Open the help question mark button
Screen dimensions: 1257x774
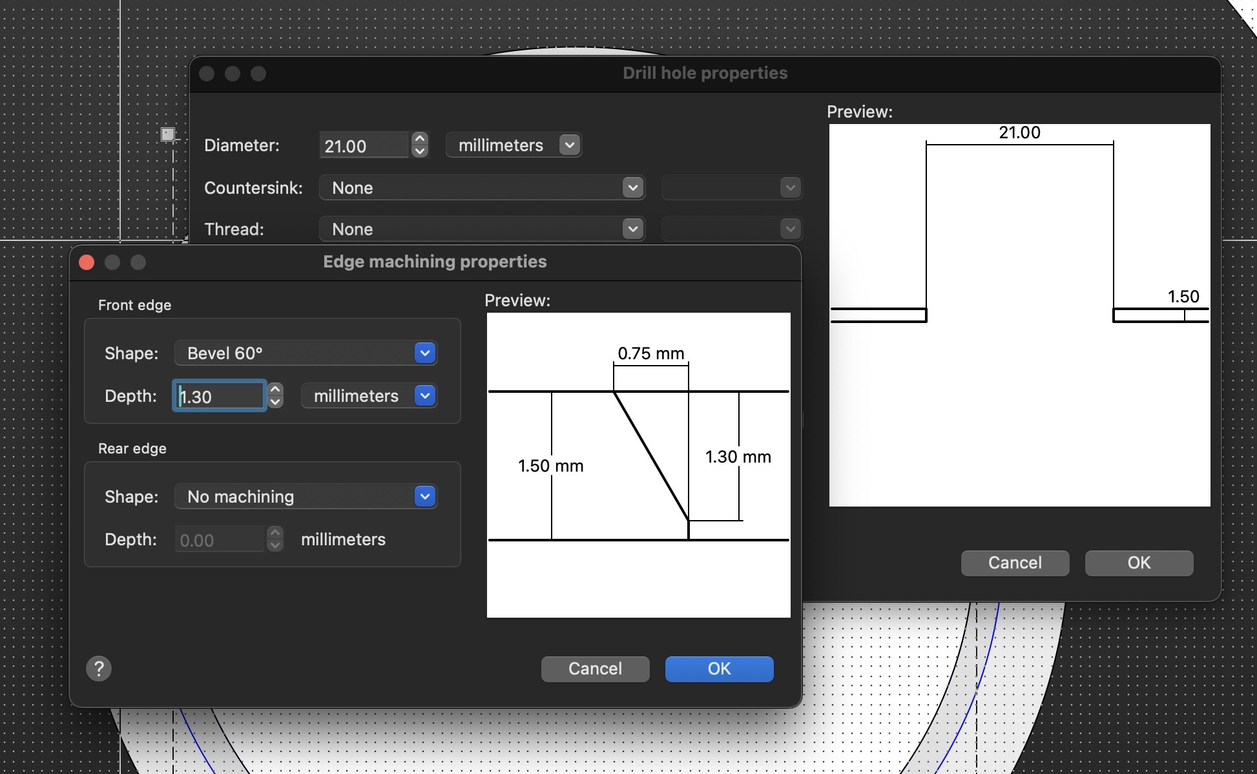click(99, 669)
